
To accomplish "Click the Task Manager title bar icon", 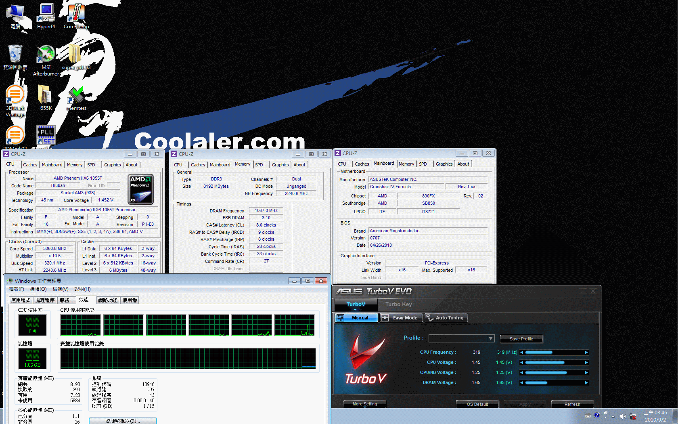I will [x=10, y=281].
